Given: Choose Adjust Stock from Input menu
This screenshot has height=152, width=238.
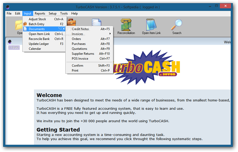Looking at the screenshot, I should pyautogui.click(x=45, y=19).
